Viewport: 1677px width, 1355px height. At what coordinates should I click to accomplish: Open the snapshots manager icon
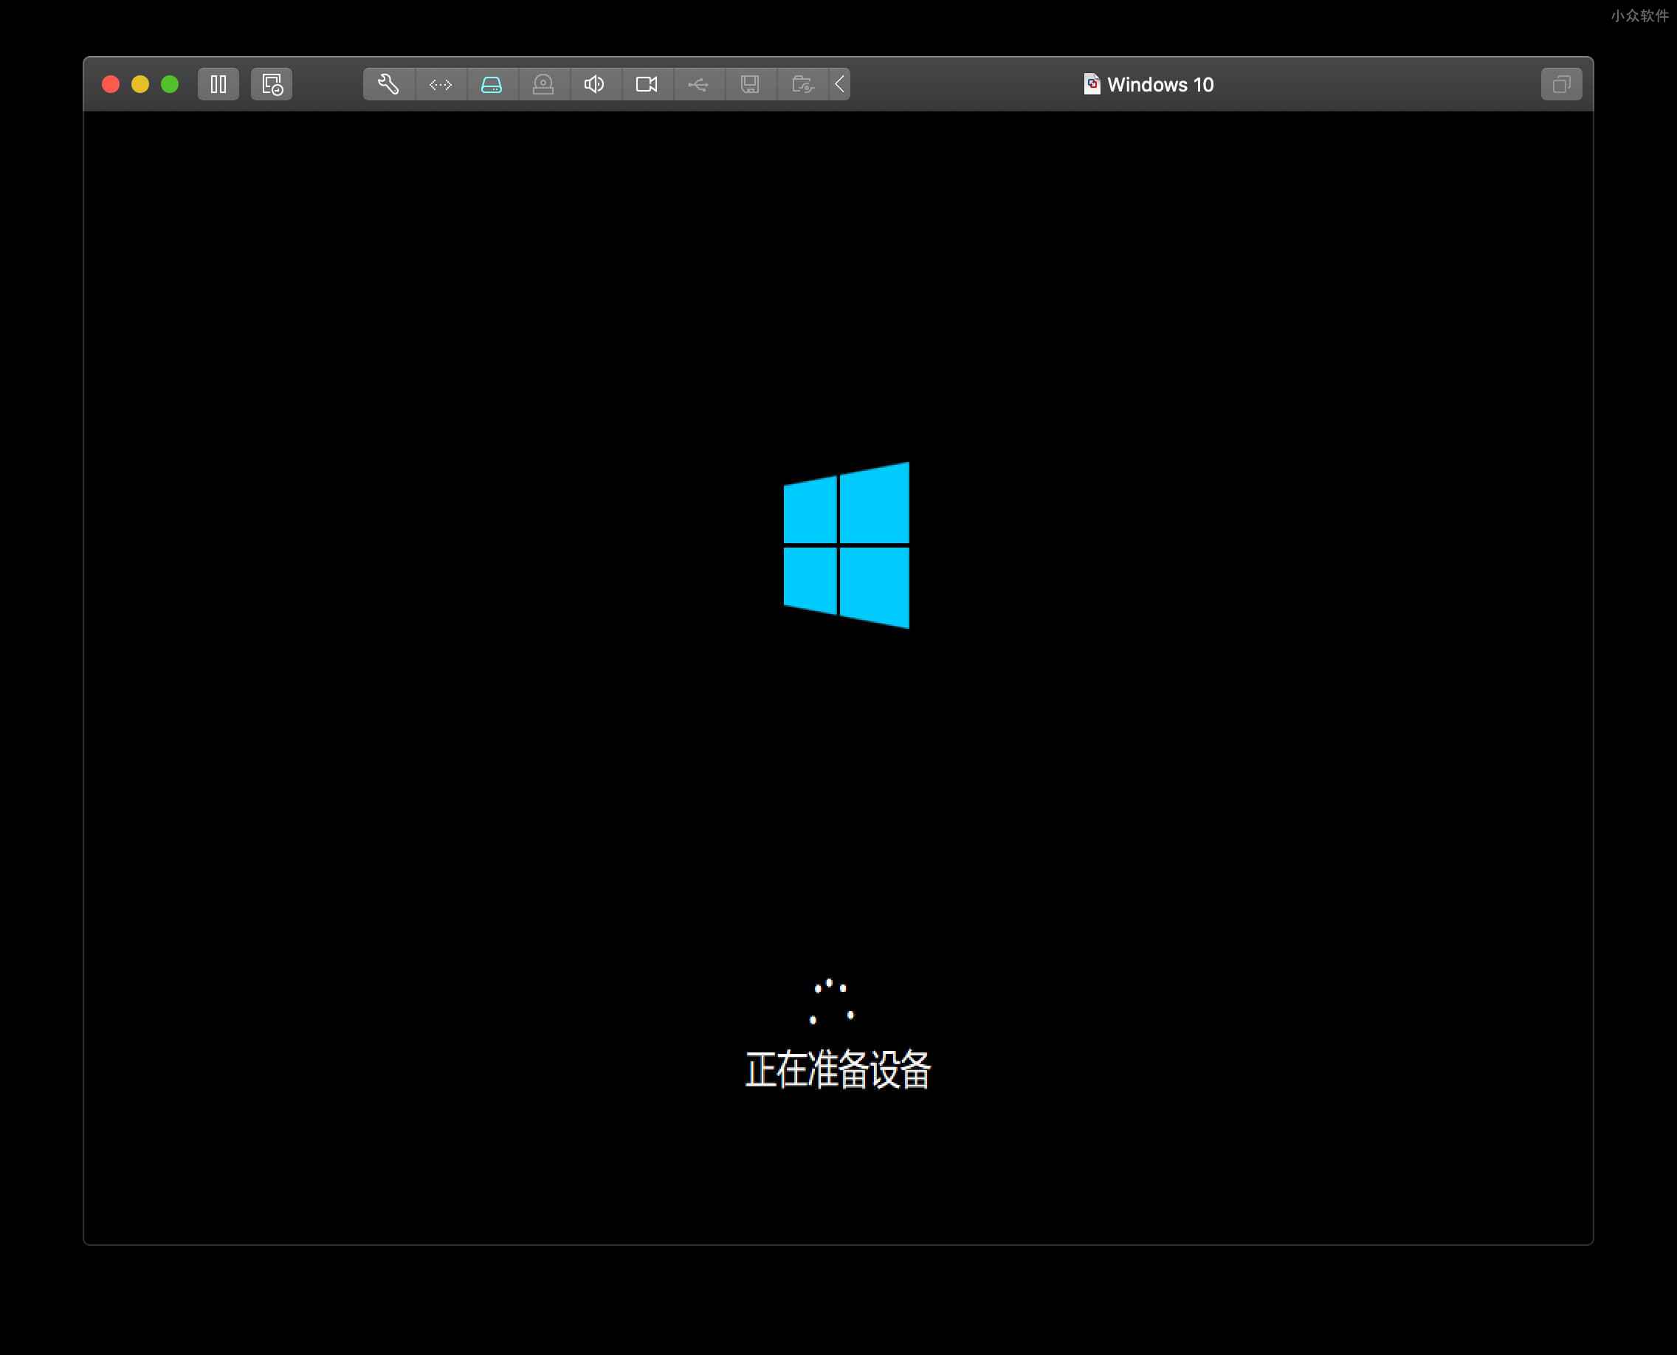point(272,84)
